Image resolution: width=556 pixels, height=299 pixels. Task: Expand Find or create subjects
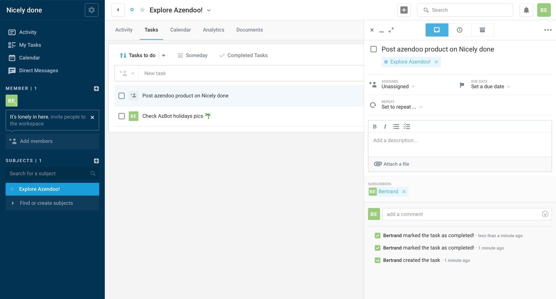pyautogui.click(x=52, y=203)
